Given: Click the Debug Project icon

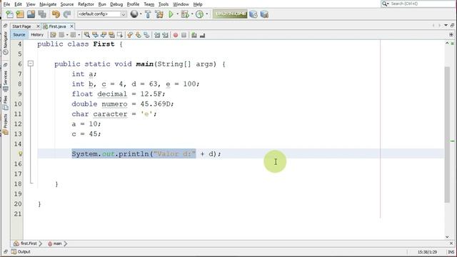Looking at the screenshot, I should pos(185,14).
